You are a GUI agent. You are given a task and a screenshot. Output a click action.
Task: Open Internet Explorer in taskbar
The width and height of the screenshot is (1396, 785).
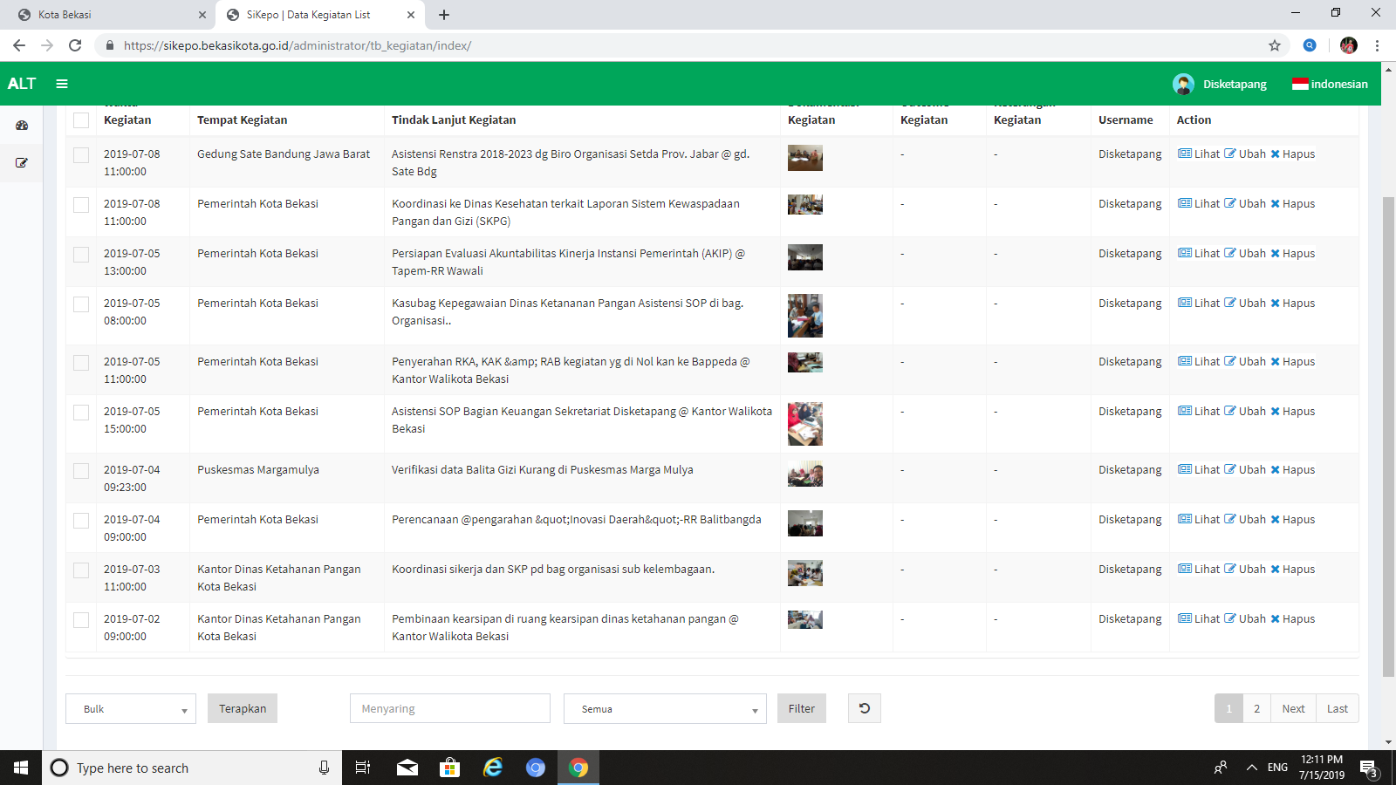[x=493, y=768]
